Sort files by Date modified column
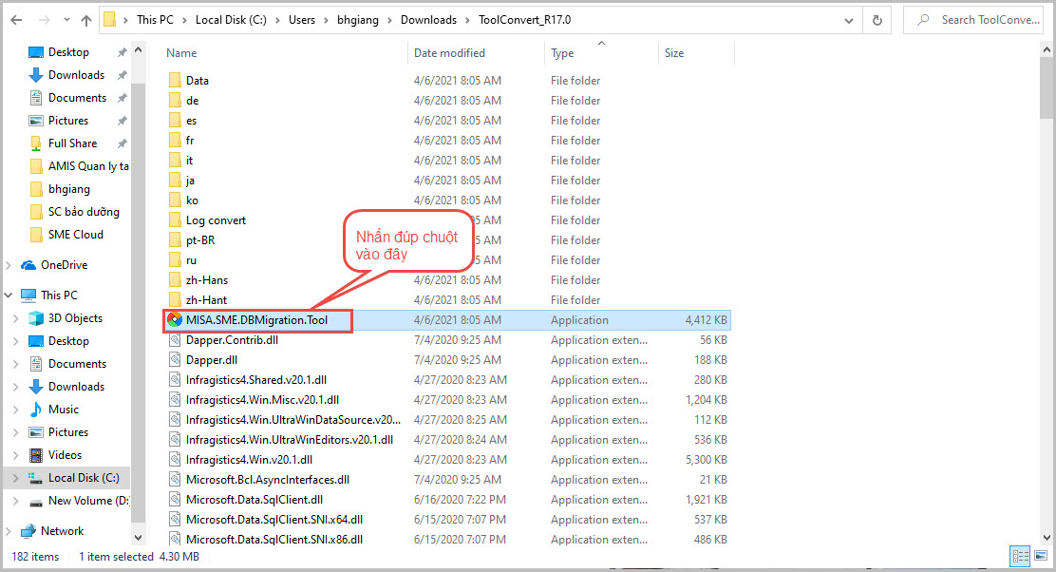This screenshot has height=572, width=1056. click(x=449, y=53)
